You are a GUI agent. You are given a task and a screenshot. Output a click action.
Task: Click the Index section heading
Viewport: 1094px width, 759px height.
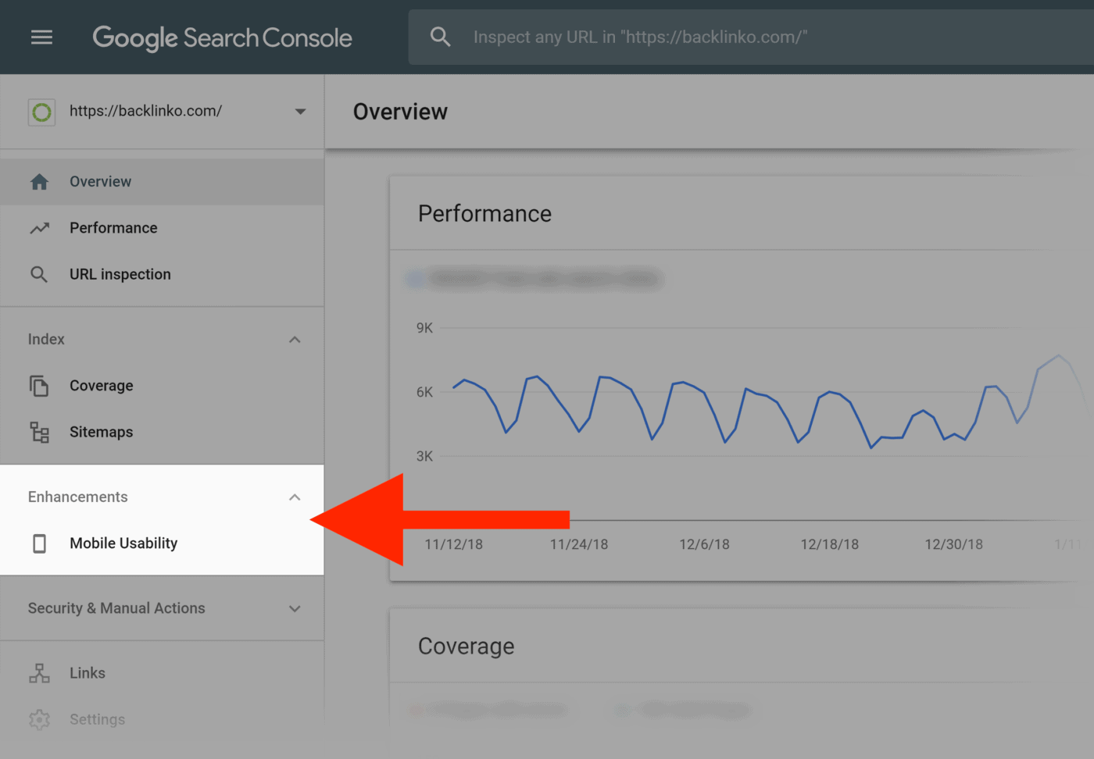(x=46, y=339)
